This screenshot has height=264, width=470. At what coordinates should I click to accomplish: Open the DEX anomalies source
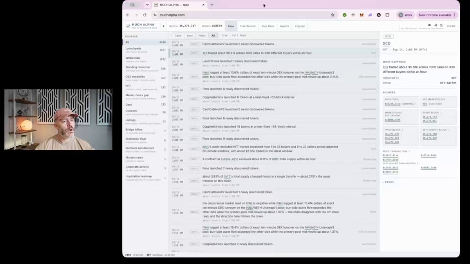pyautogui.click(x=145, y=78)
